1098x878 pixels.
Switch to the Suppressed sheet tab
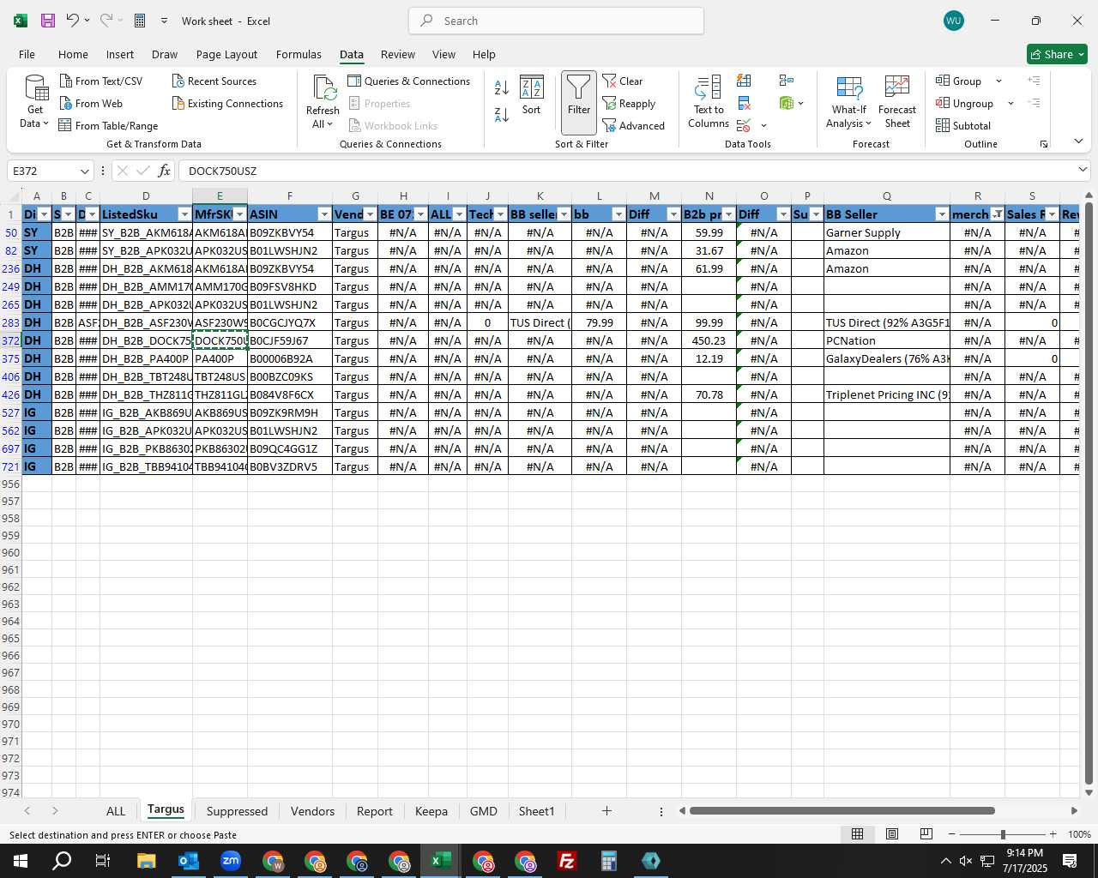237,811
